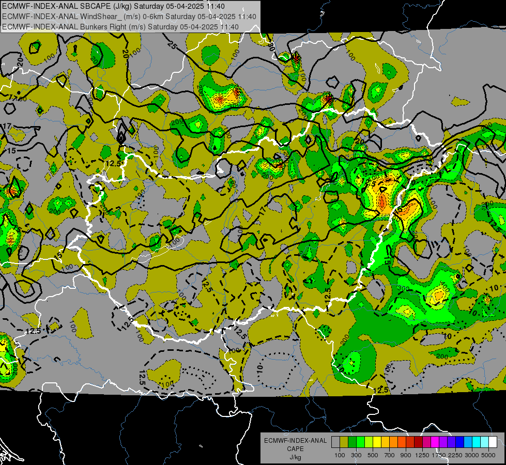Screen dimensions: 506x465
Task: Click the cyan legend swatch
Action: click(477, 442)
